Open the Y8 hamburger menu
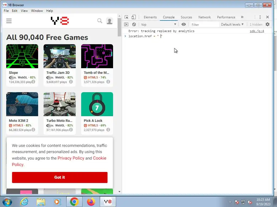 point(9,21)
